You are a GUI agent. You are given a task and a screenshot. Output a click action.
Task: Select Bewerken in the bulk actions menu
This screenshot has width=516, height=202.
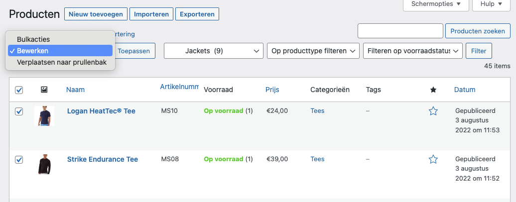pos(60,51)
